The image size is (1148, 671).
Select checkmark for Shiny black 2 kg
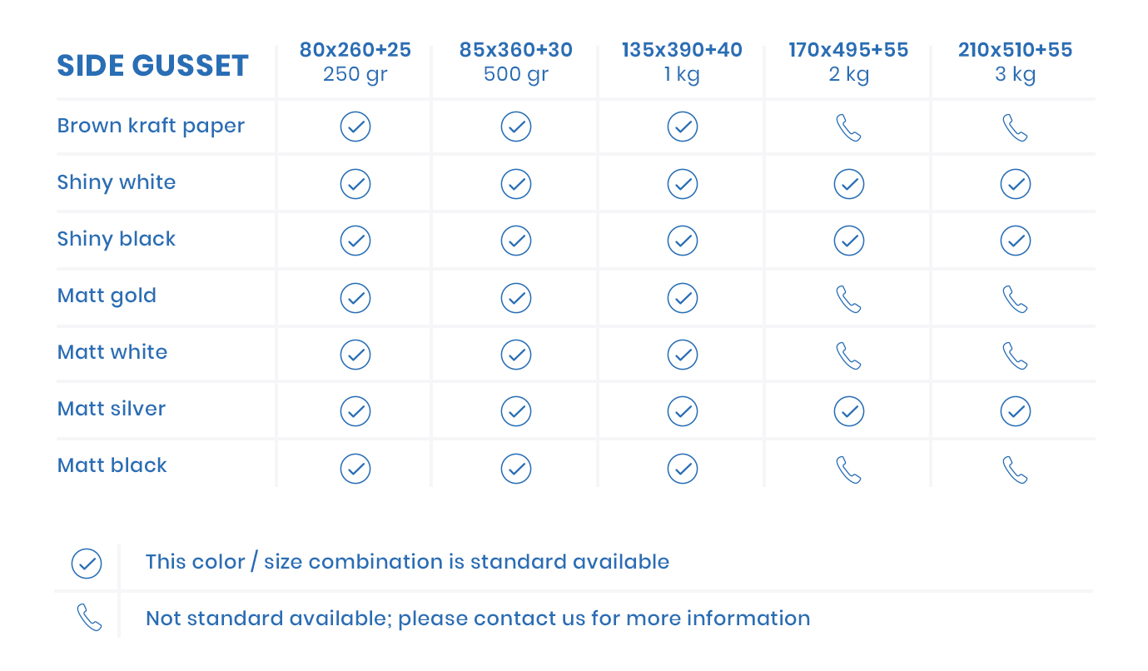click(x=849, y=241)
